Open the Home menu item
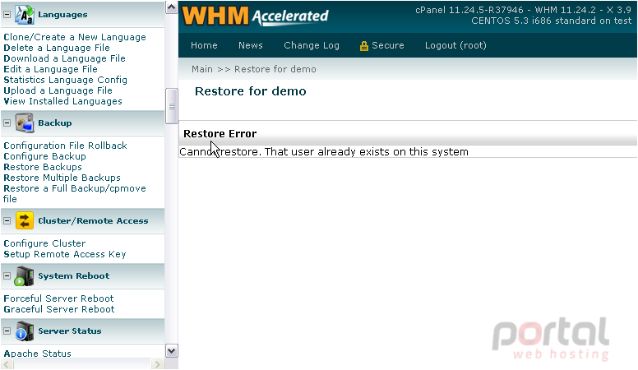Image resolution: width=638 pixels, height=370 pixels. [x=204, y=45]
